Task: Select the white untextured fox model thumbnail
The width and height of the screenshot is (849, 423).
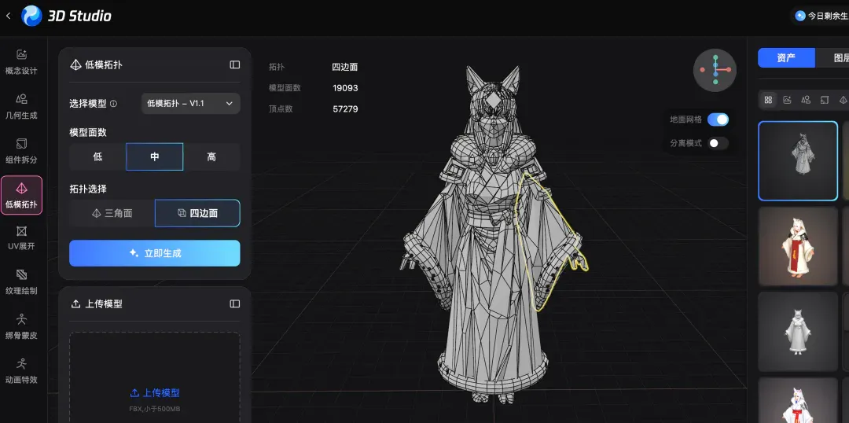Action: tap(798, 332)
